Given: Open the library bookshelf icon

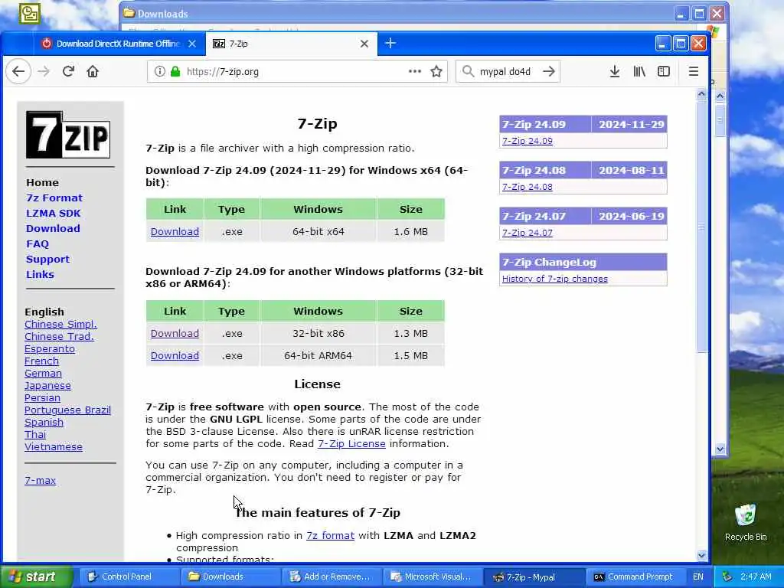Looking at the screenshot, I should coord(639,71).
